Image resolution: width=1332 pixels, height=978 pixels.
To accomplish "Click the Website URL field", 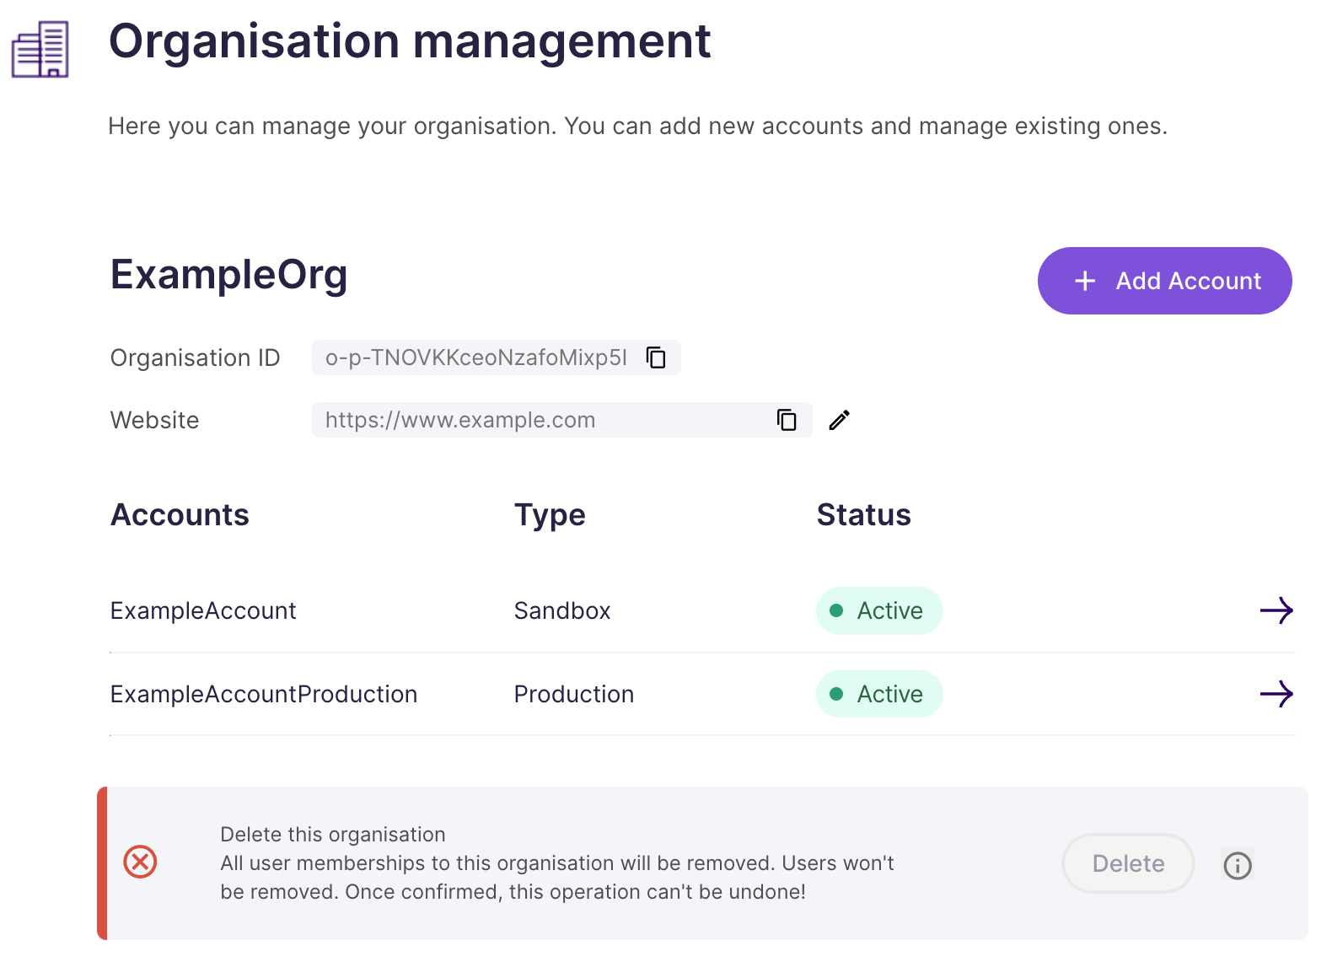I will [561, 420].
